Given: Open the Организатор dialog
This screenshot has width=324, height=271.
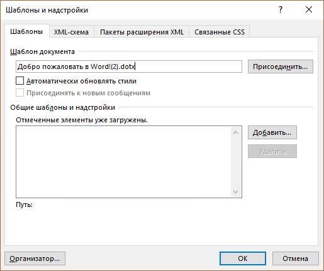Looking at the screenshot, I should click(35, 258).
